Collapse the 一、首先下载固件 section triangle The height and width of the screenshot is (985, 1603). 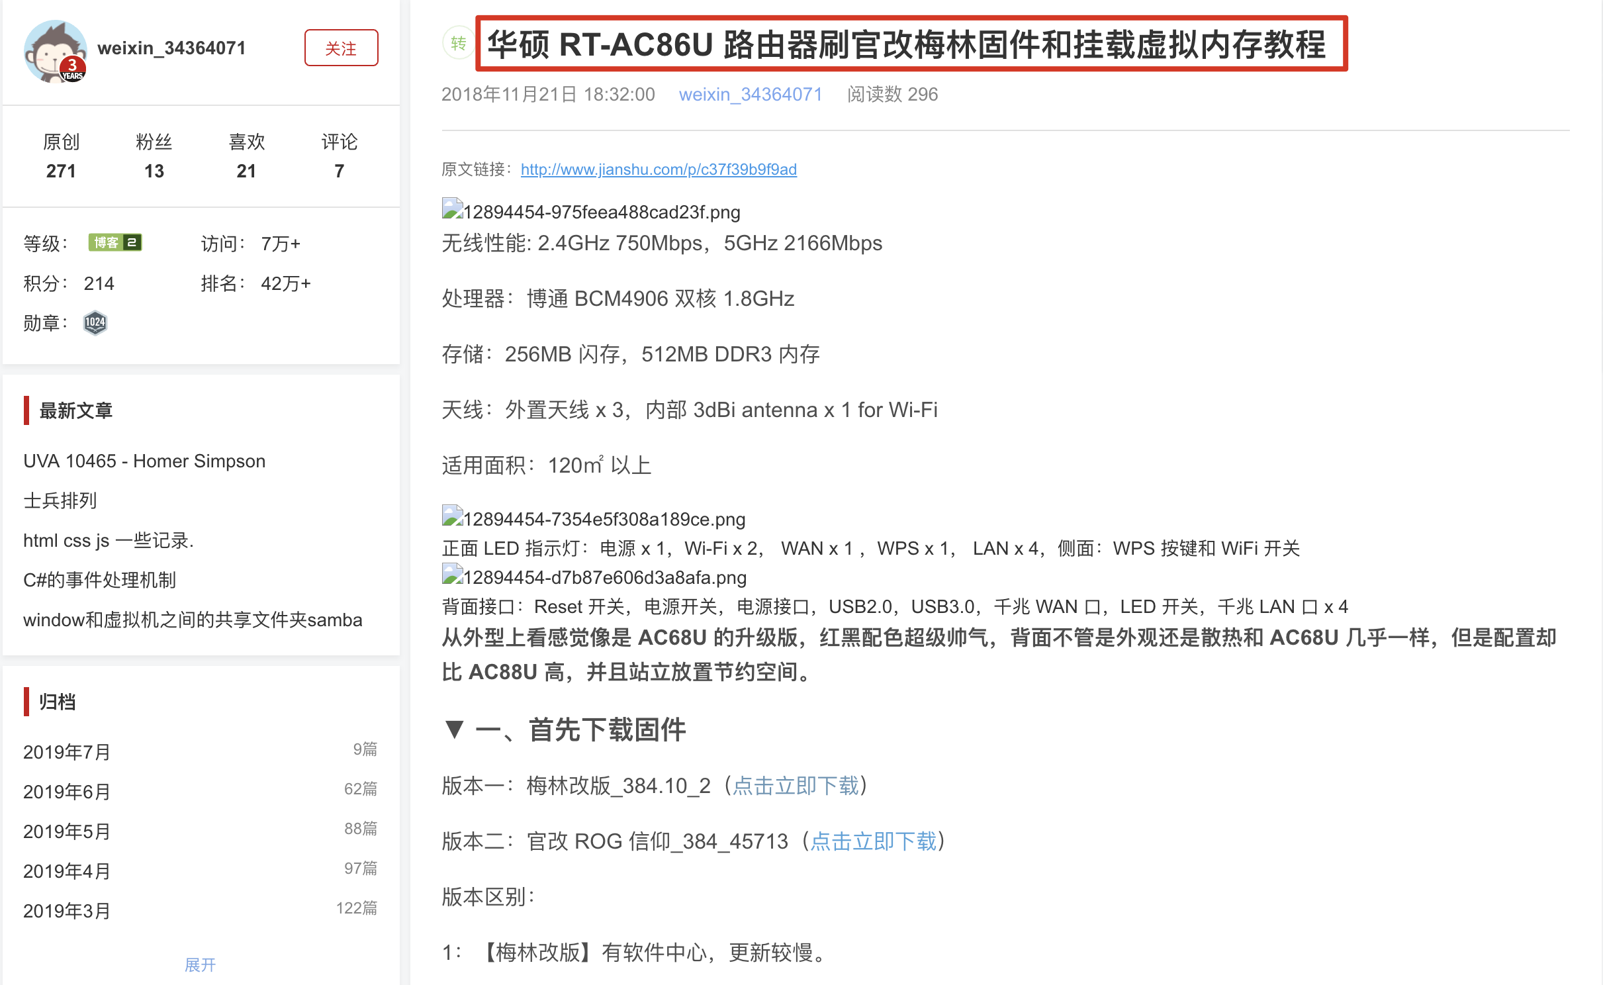[x=454, y=729]
